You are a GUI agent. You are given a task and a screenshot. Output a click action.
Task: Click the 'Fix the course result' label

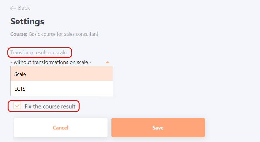(50, 106)
